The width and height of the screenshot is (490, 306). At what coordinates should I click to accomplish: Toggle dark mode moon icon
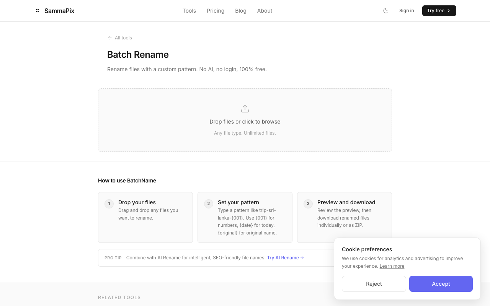coord(386,11)
